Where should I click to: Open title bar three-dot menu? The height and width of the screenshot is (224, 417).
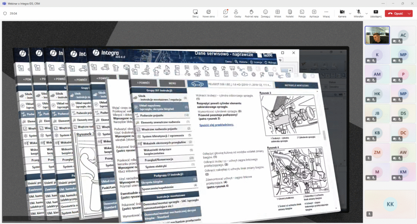coord(383,3)
